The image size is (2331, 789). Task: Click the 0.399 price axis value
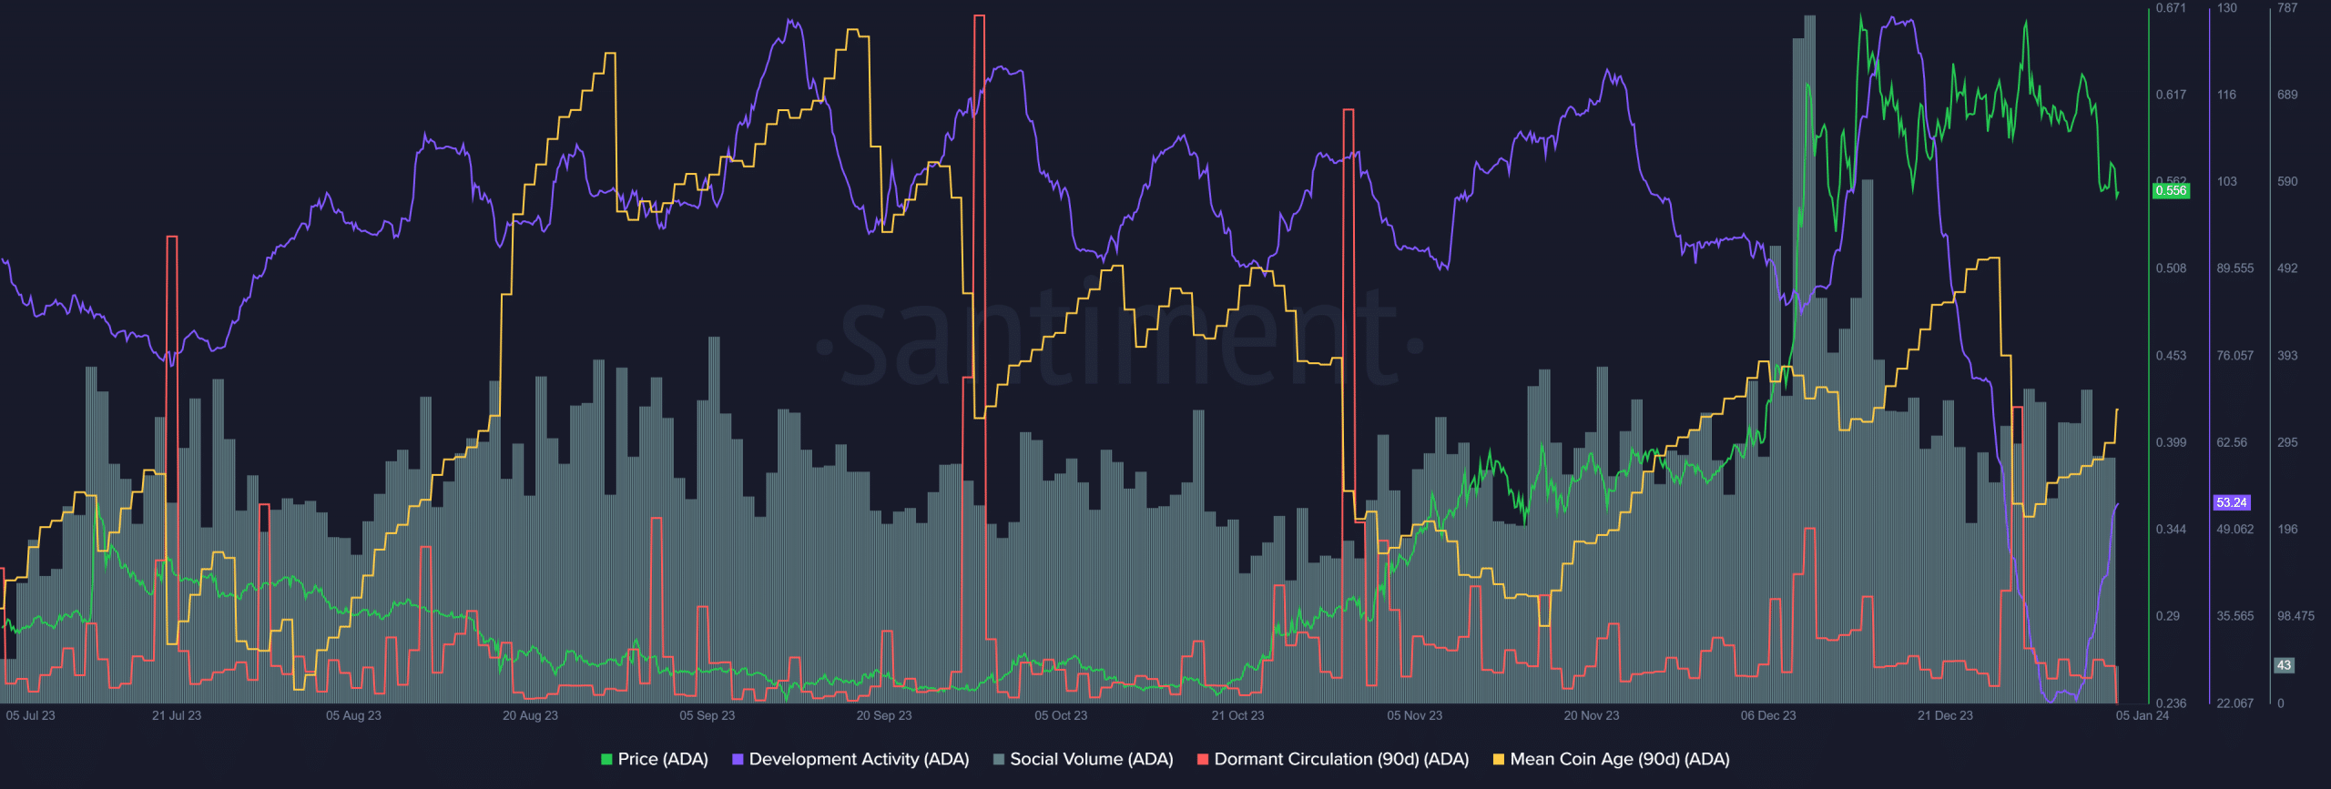tap(2171, 442)
